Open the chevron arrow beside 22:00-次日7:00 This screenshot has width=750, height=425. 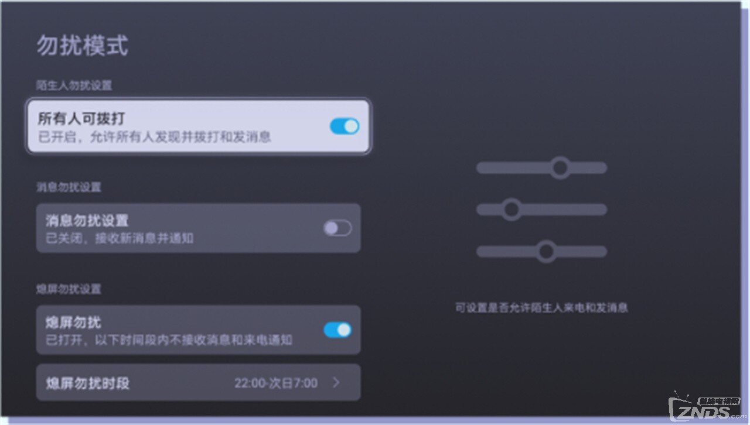pyautogui.click(x=336, y=383)
